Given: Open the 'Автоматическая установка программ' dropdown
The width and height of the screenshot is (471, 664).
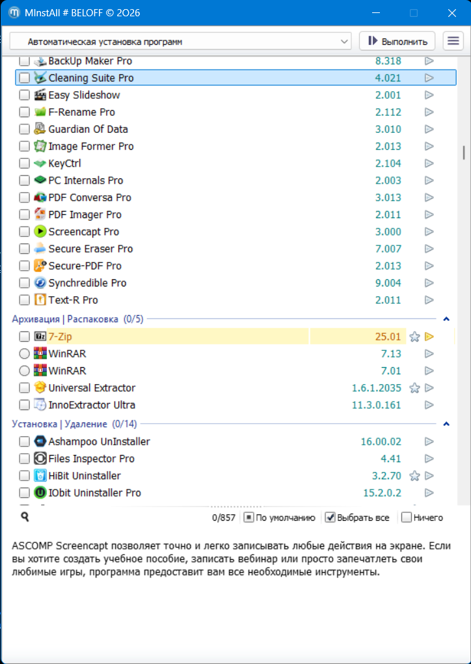Looking at the screenshot, I should (181, 42).
